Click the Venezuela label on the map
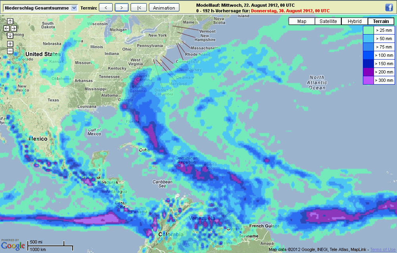The height and width of the screenshot is (253, 397). (x=202, y=218)
